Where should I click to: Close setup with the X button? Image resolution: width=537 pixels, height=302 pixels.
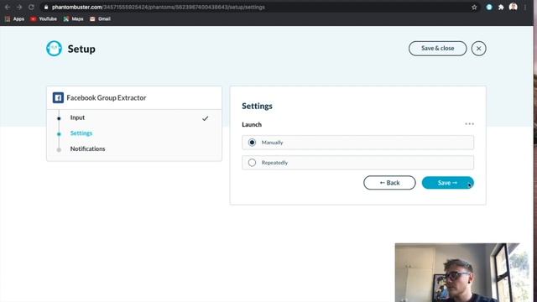click(x=478, y=49)
